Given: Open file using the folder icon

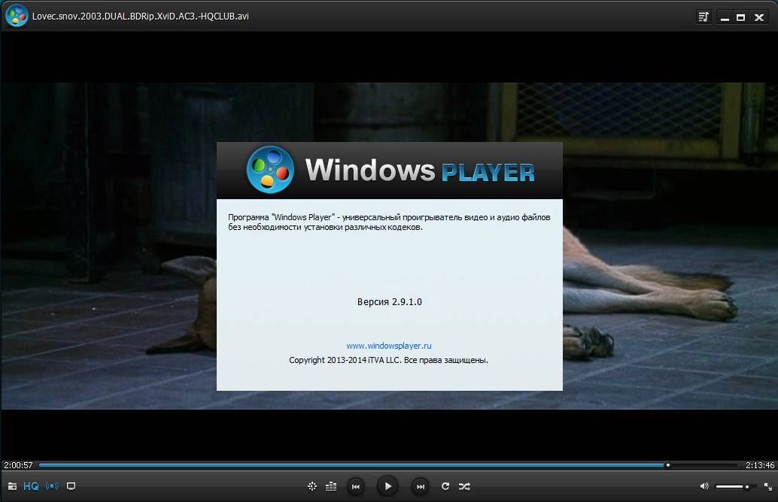Looking at the screenshot, I should click(12, 486).
